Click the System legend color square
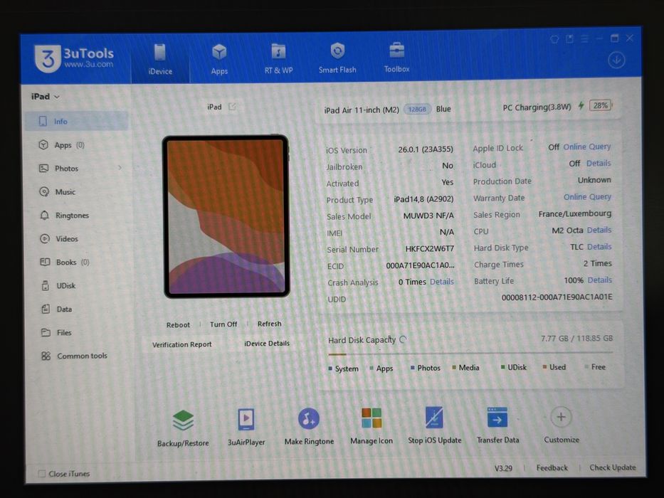The image size is (664, 498). pyautogui.click(x=330, y=369)
